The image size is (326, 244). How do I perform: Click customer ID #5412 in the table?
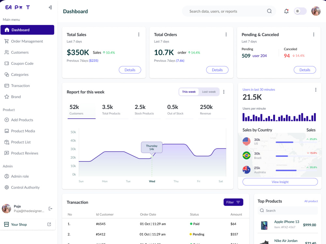(x=101, y=234)
